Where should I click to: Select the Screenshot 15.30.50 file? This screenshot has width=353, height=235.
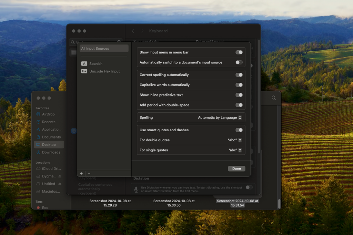(x=174, y=203)
